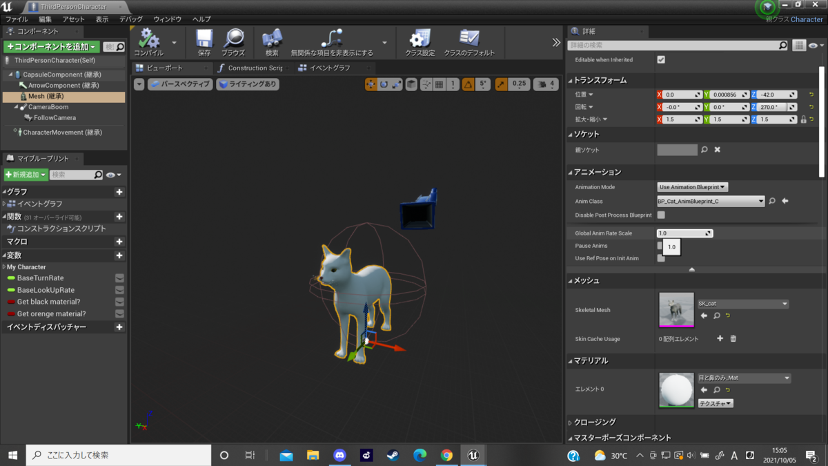Open the ウィンドウ menu
This screenshot has height=466, width=828.
pos(168,19)
